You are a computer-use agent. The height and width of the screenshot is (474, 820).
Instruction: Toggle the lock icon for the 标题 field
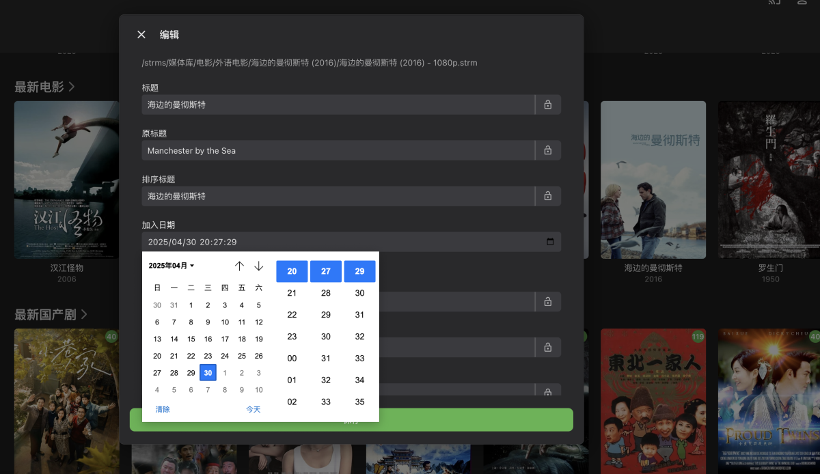coord(548,104)
